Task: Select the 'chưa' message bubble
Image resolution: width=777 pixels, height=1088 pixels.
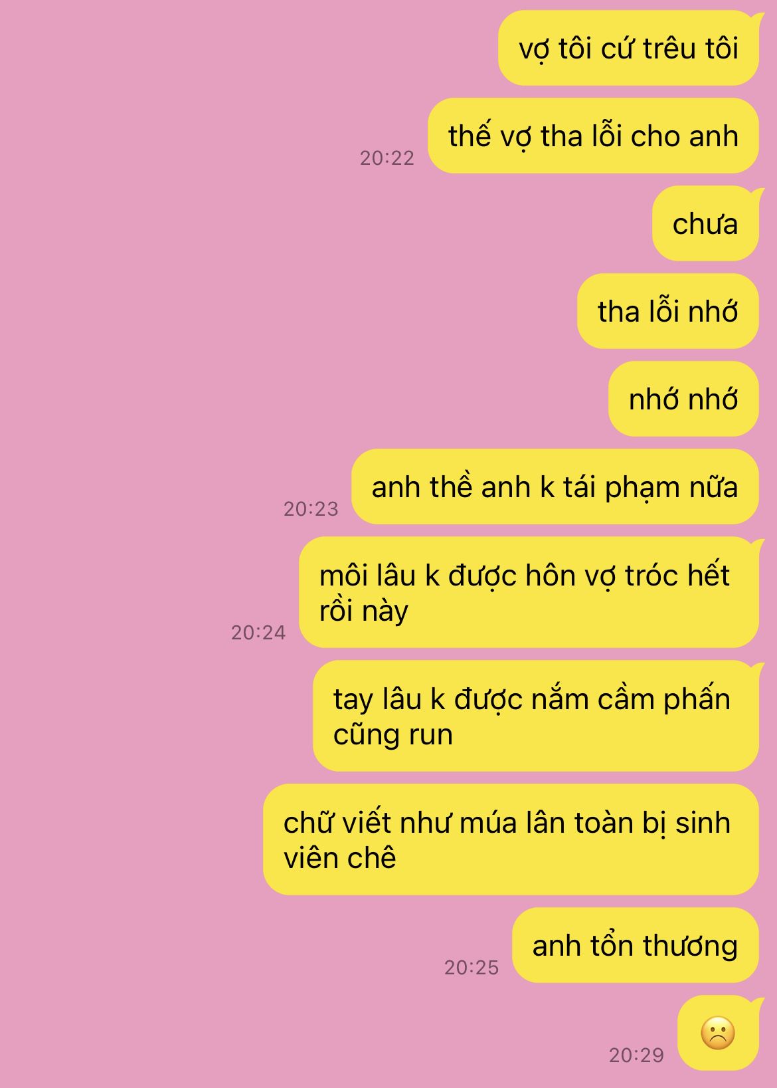Action: (x=705, y=223)
